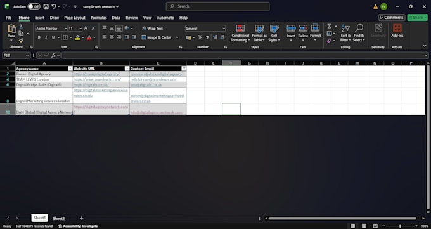Switch to Sheet2 tab
The height and width of the screenshot is (229, 431).
[58, 219]
